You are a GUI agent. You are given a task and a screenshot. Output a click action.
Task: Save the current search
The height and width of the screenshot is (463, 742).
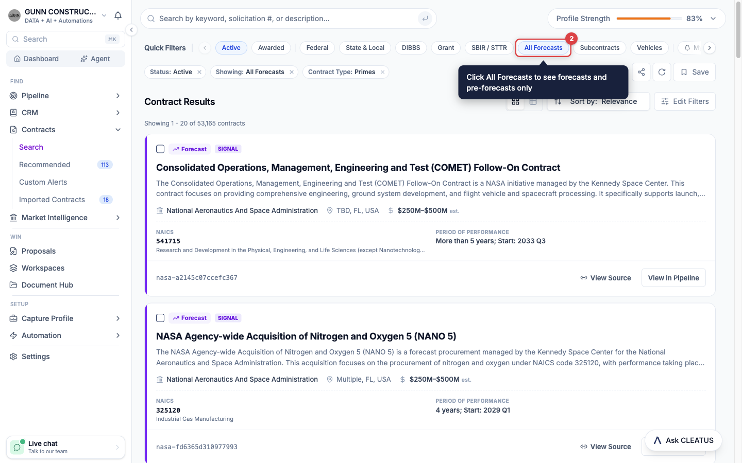pyautogui.click(x=695, y=72)
